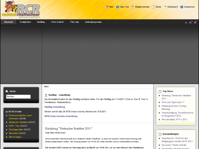Open Wernstein event link
The image size is (199, 149).
[x=14, y=133]
